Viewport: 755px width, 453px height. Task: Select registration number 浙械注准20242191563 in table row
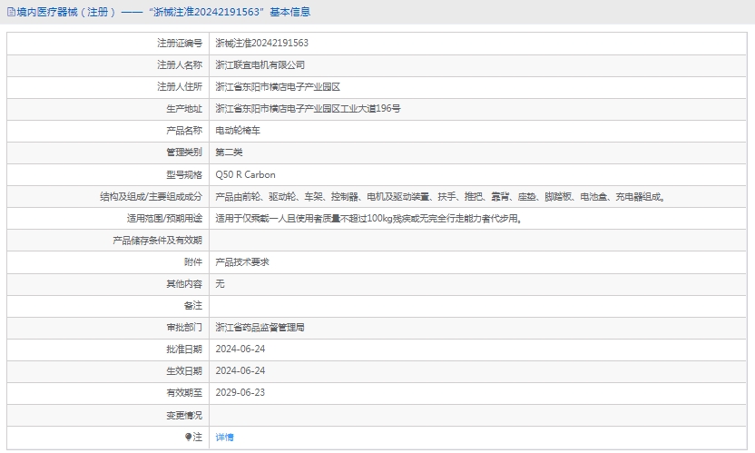[x=261, y=43]
